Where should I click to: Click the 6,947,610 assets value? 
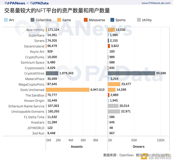tap(97, 90)
